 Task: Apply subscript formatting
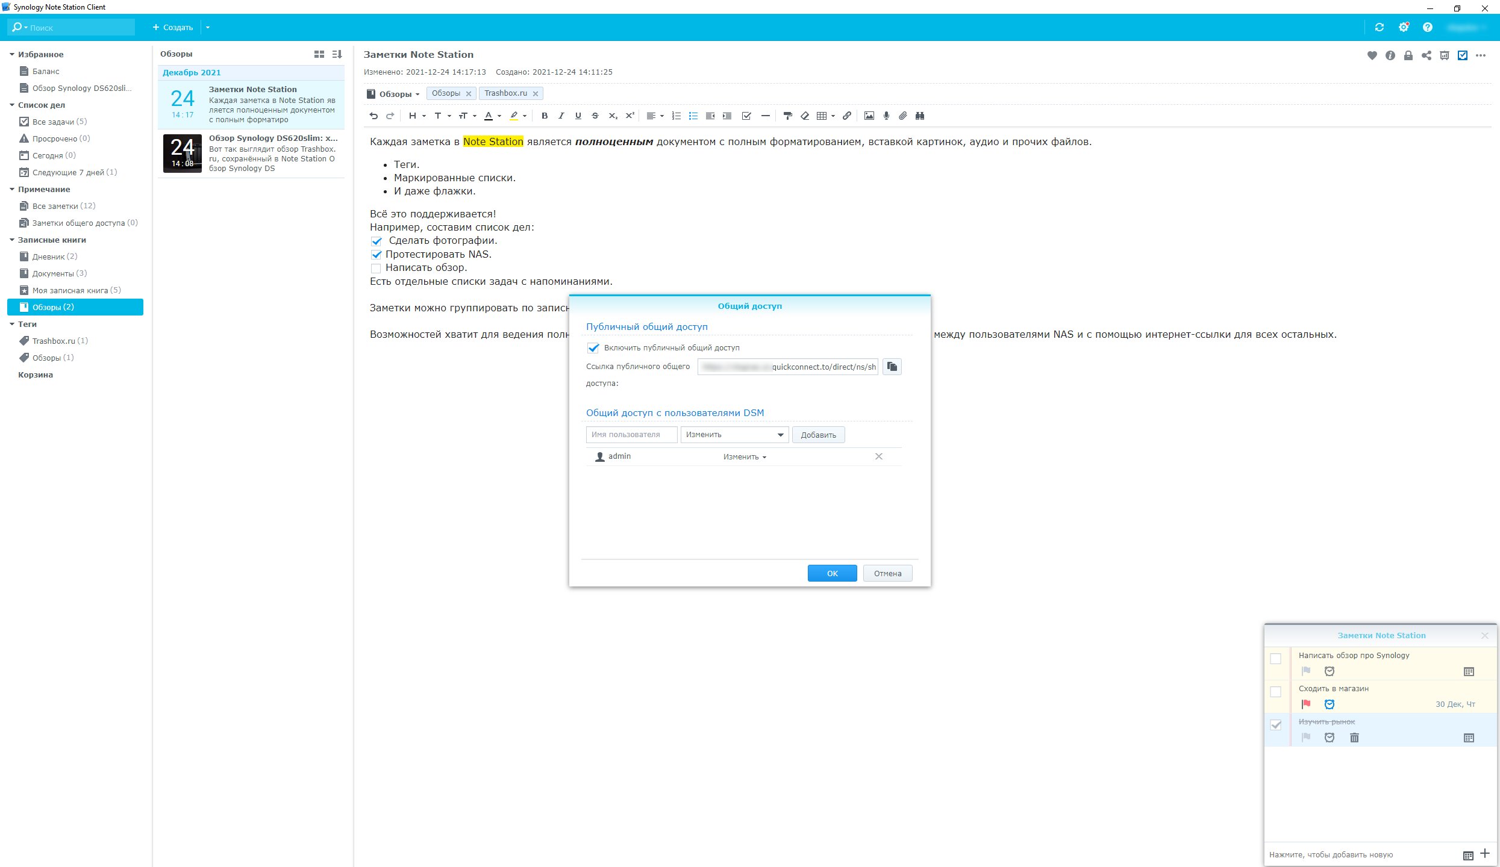click(613, 116)
